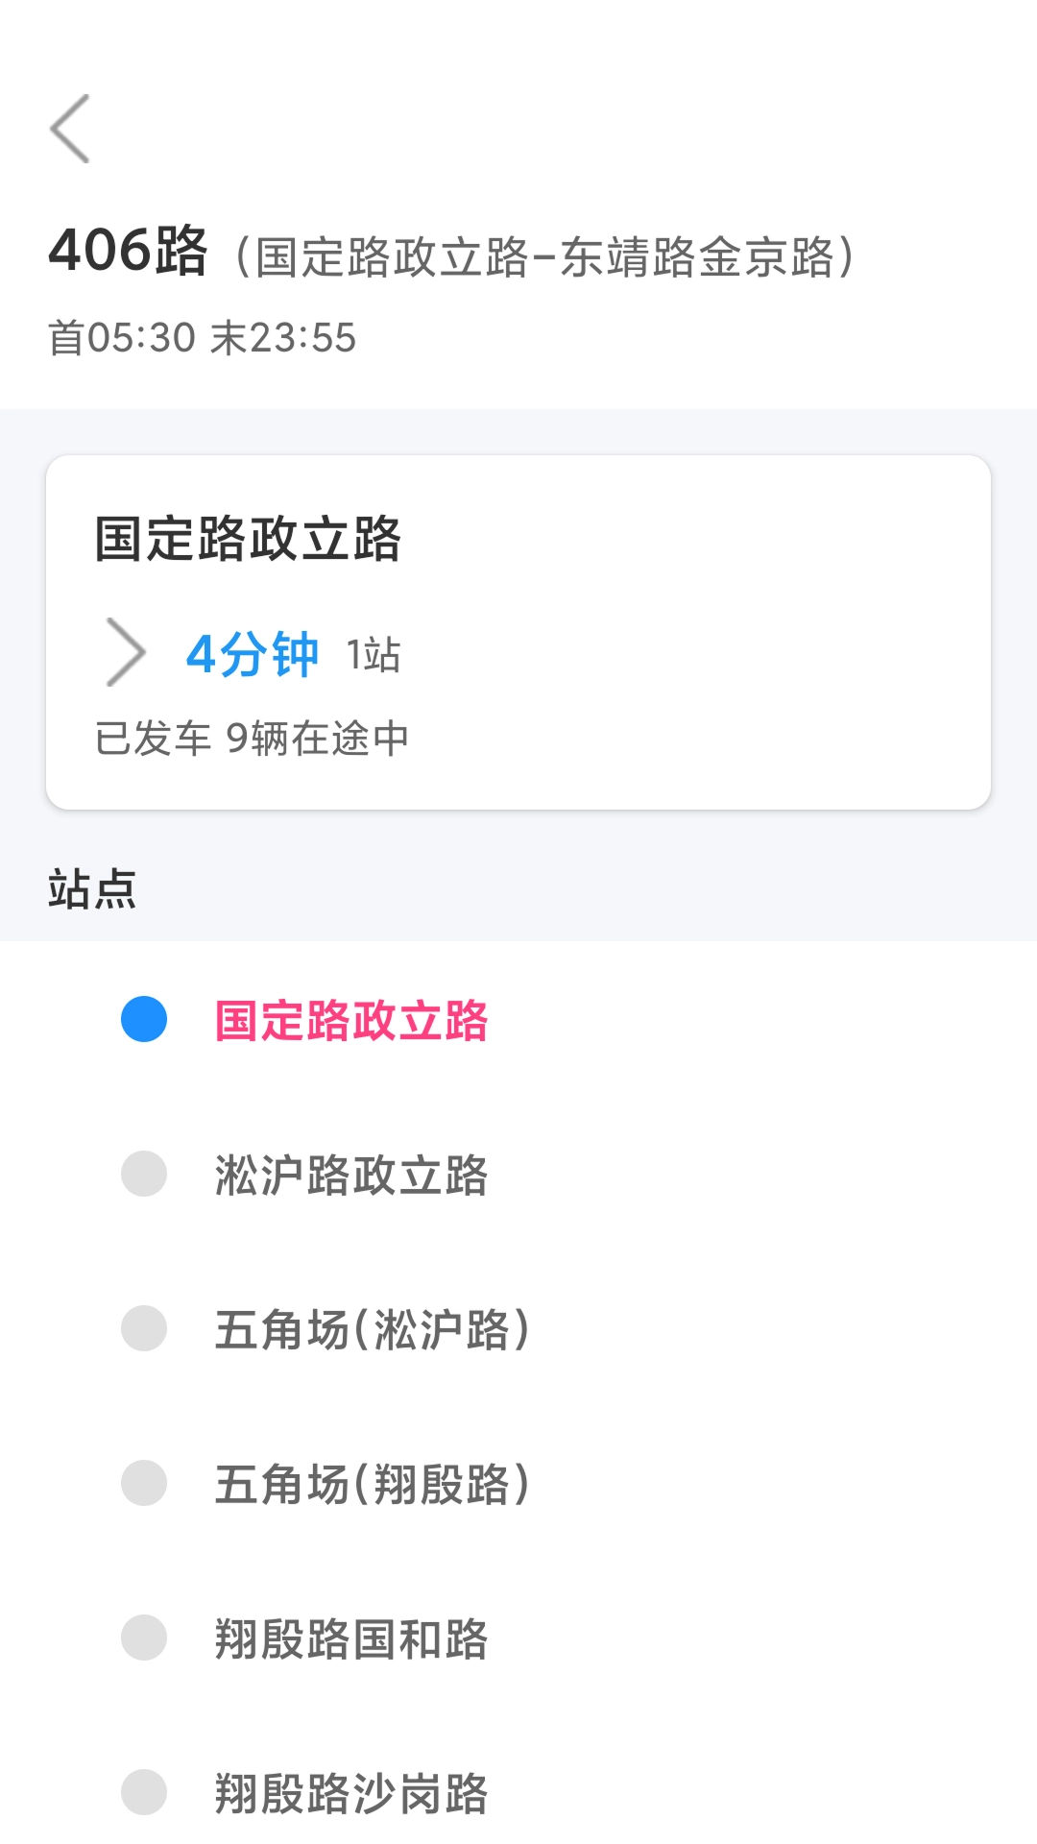This screenshot has height=1844, width=1037.
Task: Click the gray dot beside 五角场(淞沪路)
Action: pyautogui.click(x=142, y=1325)
